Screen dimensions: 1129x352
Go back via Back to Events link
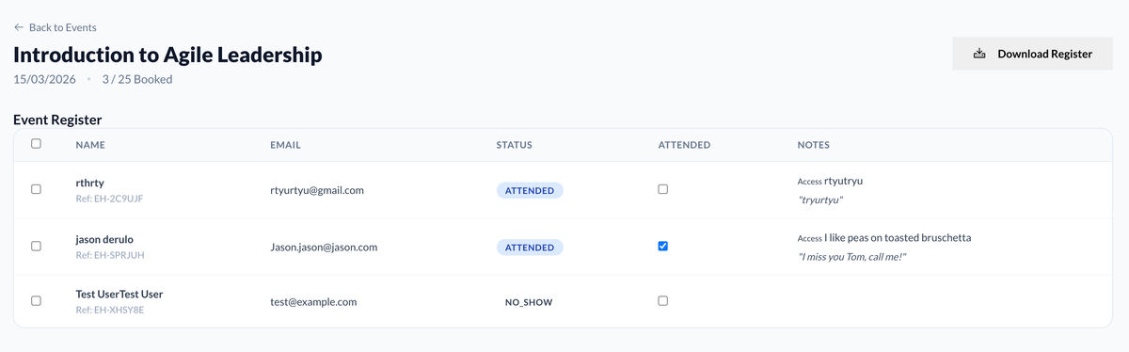click(x=56, y=27)
